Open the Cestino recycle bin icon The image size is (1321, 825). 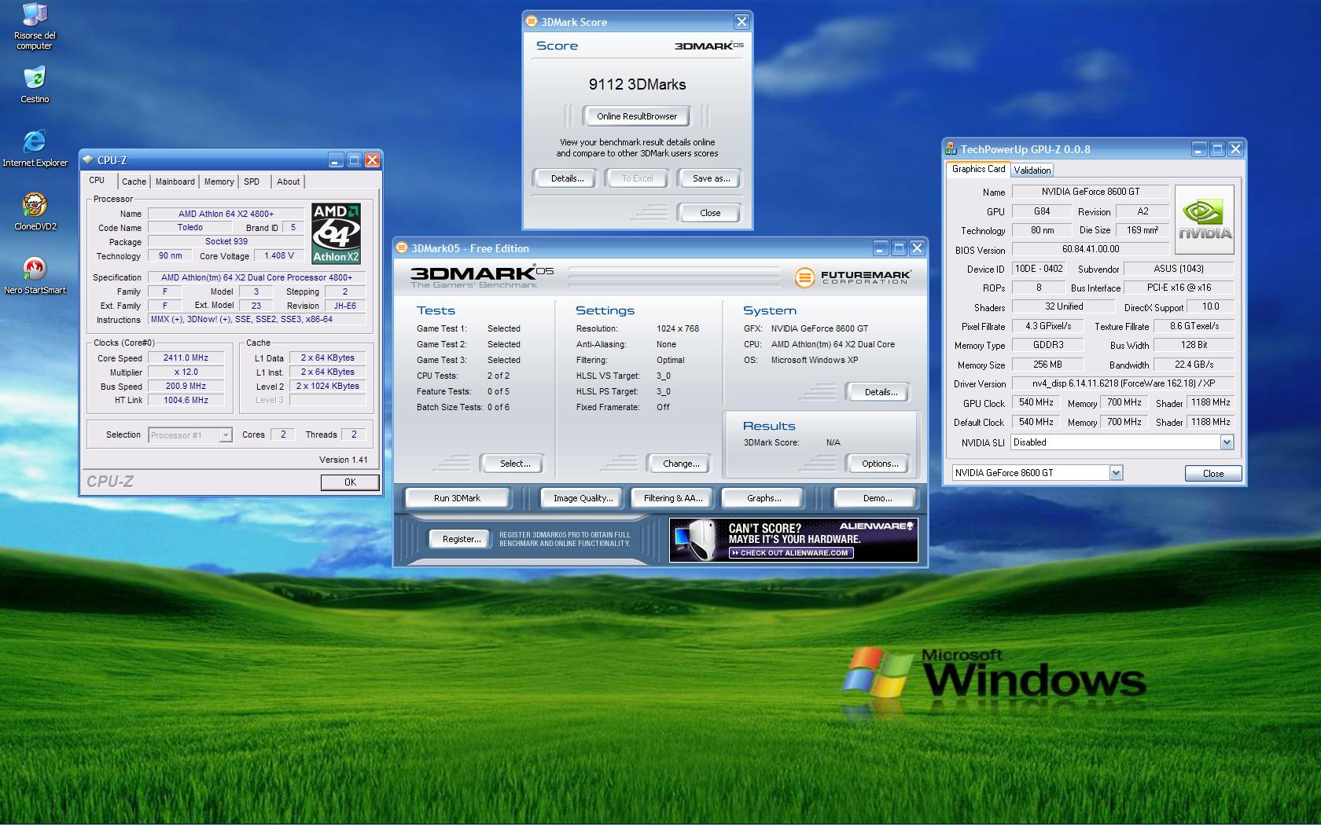click(x=35, y=85)
